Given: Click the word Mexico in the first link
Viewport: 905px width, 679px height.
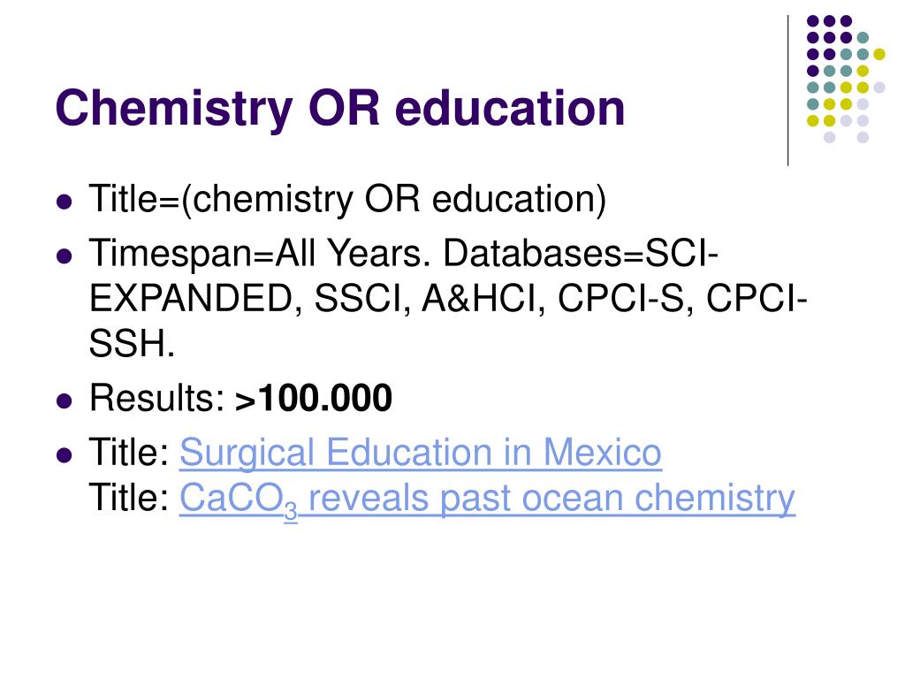Looking at the screenshot, I should 602,452.
